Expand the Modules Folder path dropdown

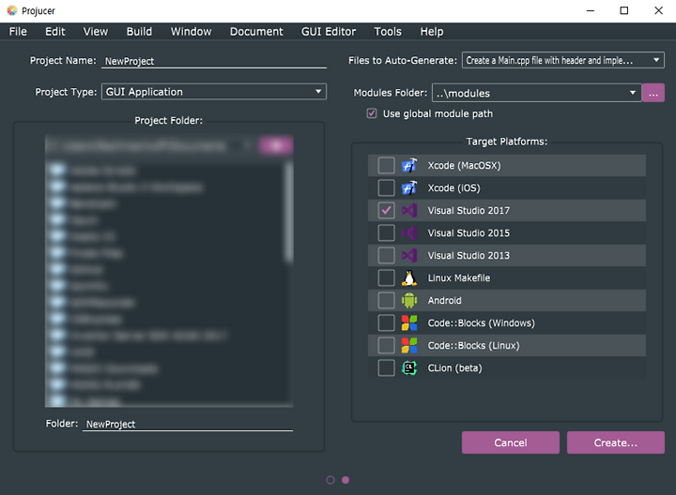pos(537,93)
